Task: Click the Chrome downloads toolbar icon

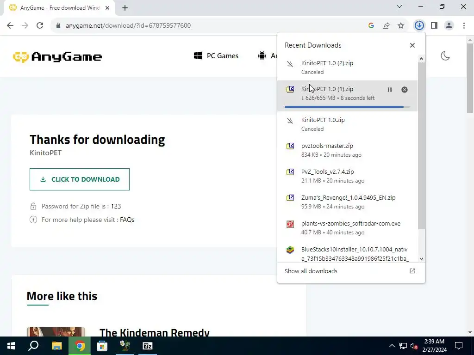Action: pyautogui.click(x=419, y=25)
